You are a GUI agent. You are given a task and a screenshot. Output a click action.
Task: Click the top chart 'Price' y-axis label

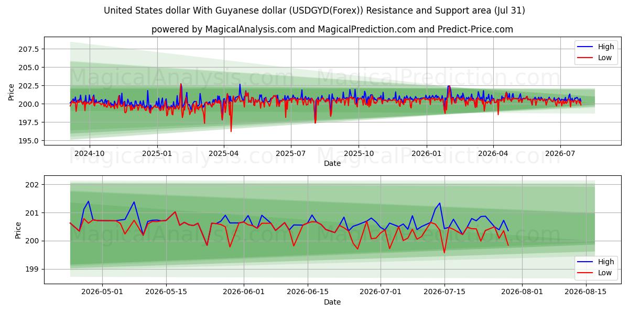(12, 91)
